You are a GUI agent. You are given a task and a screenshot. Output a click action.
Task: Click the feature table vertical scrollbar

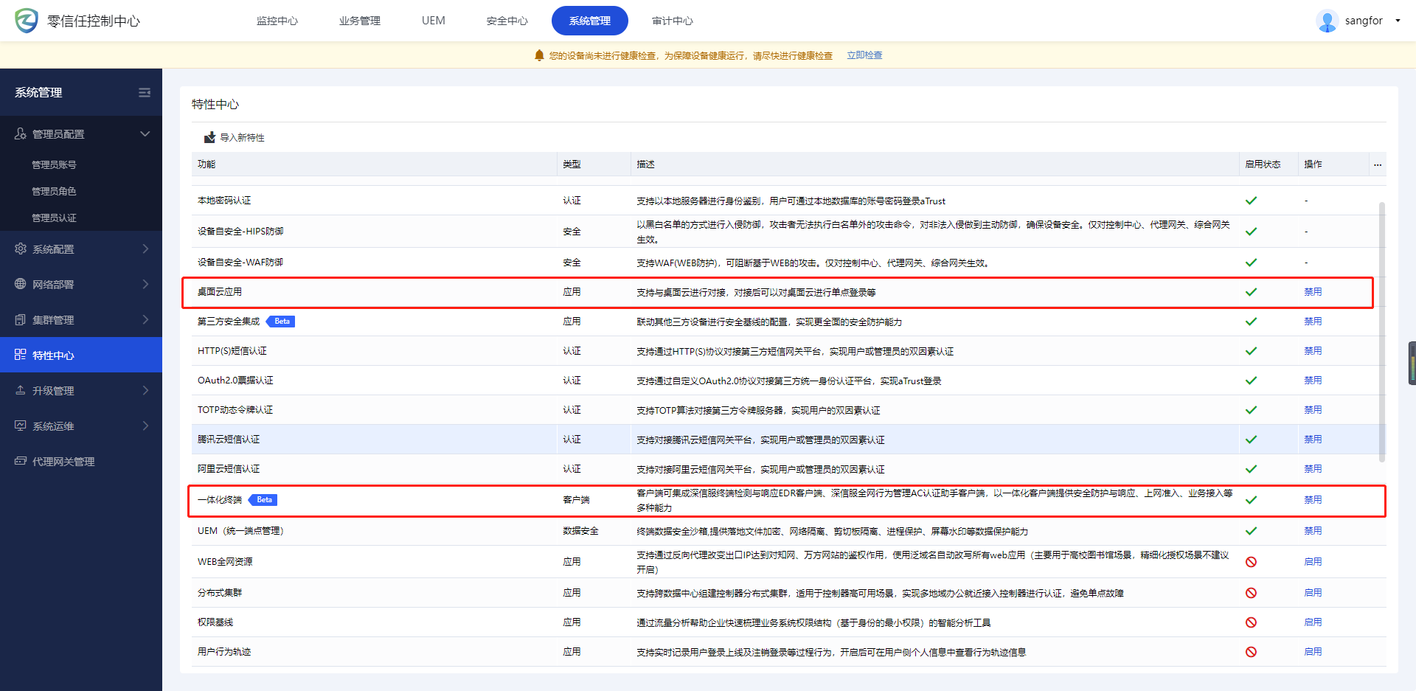(x=1381, y=332)
